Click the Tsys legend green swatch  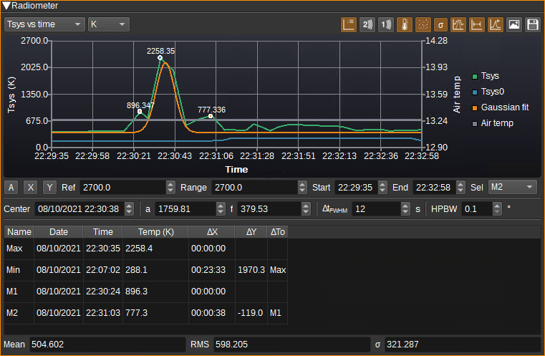point(475,77)
